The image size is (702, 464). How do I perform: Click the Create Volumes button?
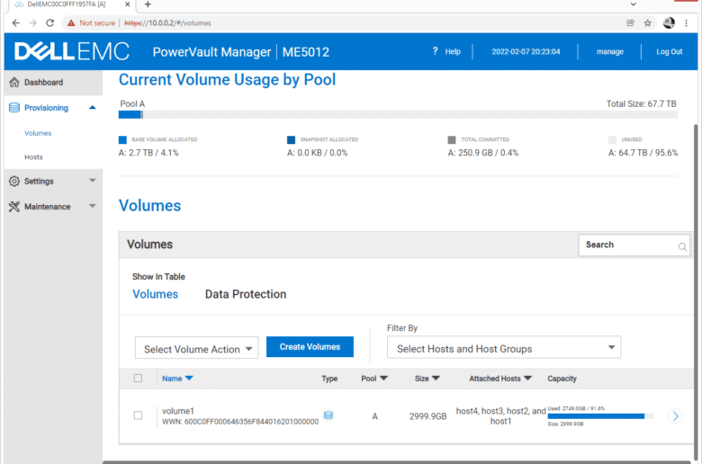tap(310, 347)
